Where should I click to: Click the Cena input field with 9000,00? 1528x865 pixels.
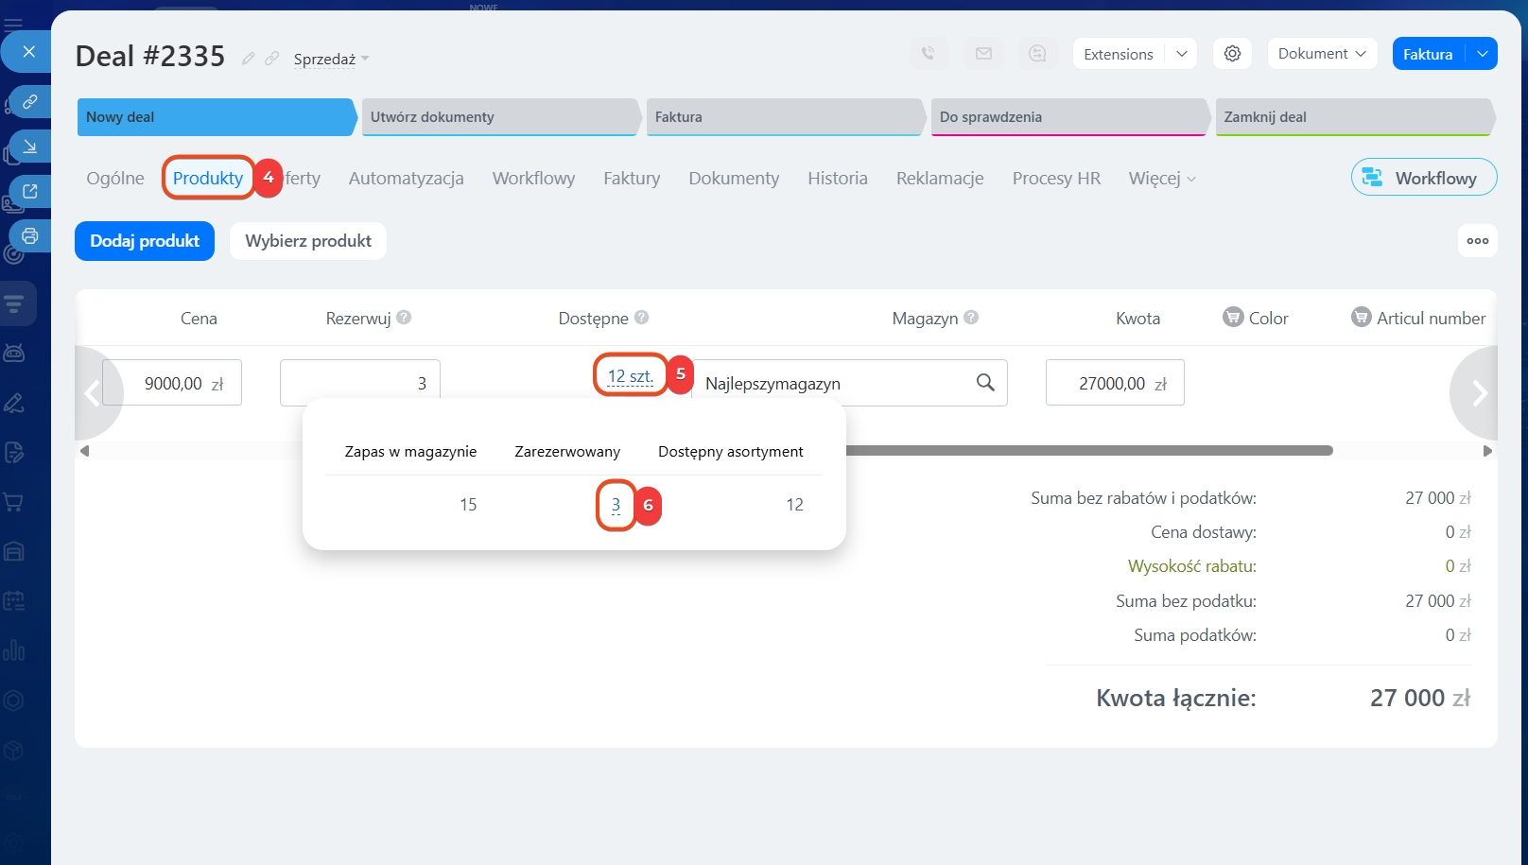click(x=173, y=384)
